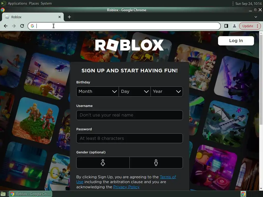The width and height of the screenshot is (263, 197).
Task: Open the Places menu
Action: point(34,3)
